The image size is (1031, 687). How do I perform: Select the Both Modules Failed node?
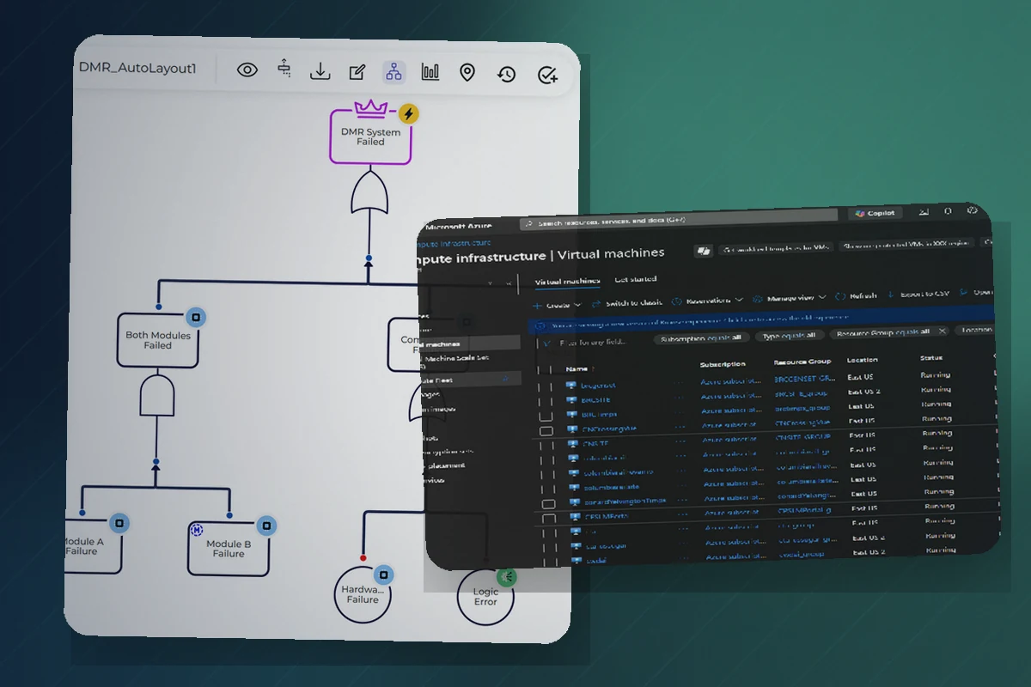(158, 340)
